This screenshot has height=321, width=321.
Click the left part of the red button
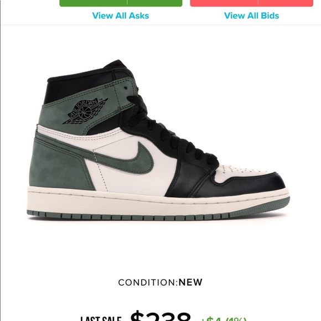pyautogui.click(x=224, y=3)
